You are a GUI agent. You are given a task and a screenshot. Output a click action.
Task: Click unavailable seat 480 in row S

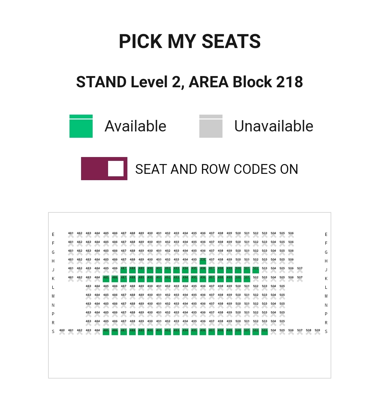(x=62, y=332)
